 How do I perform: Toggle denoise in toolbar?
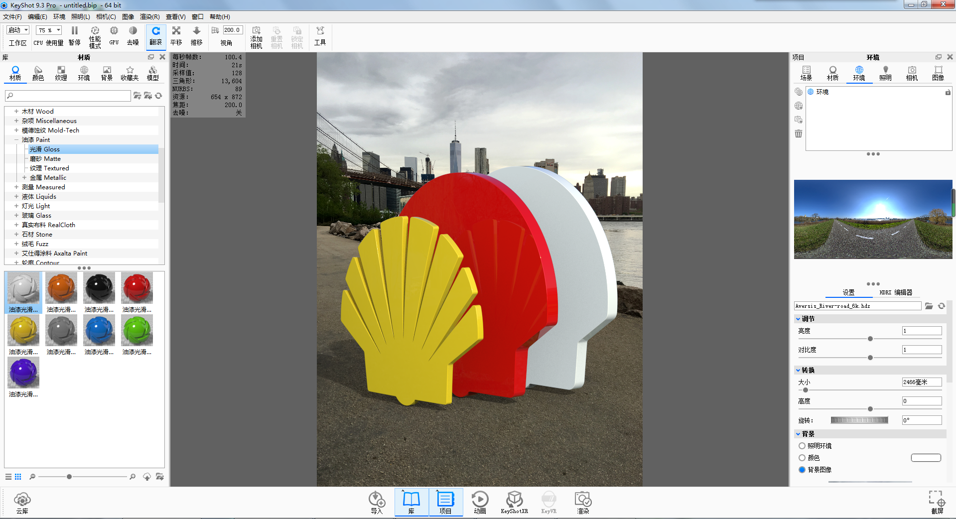point(133,36)
